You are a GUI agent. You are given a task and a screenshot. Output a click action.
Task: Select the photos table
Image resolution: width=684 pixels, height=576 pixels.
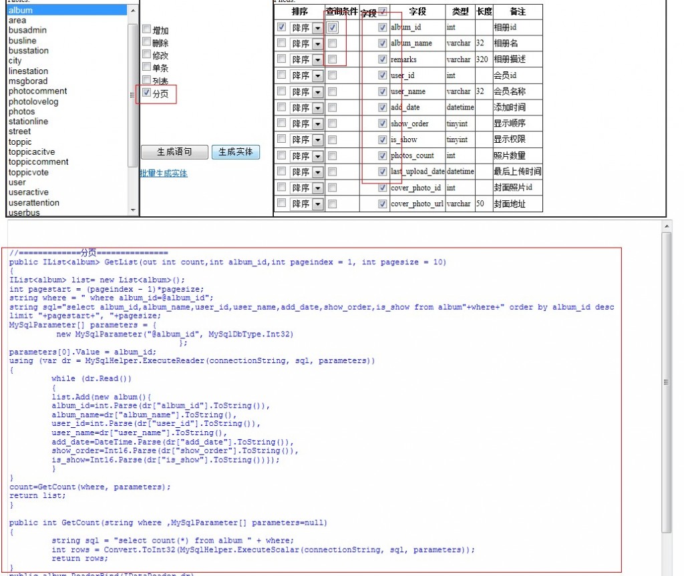pos(67,111)
